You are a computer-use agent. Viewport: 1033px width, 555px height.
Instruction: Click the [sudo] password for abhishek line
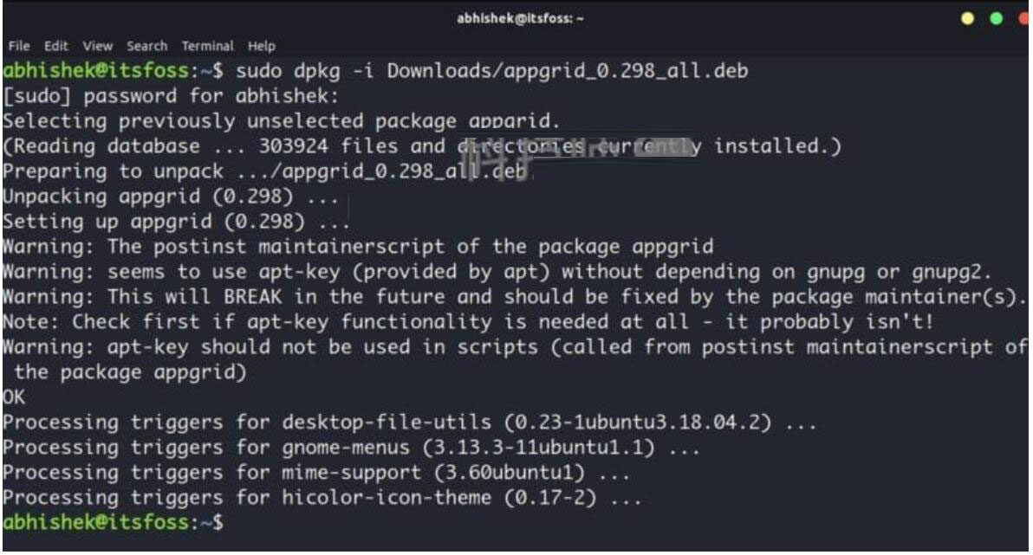(171, 96)
